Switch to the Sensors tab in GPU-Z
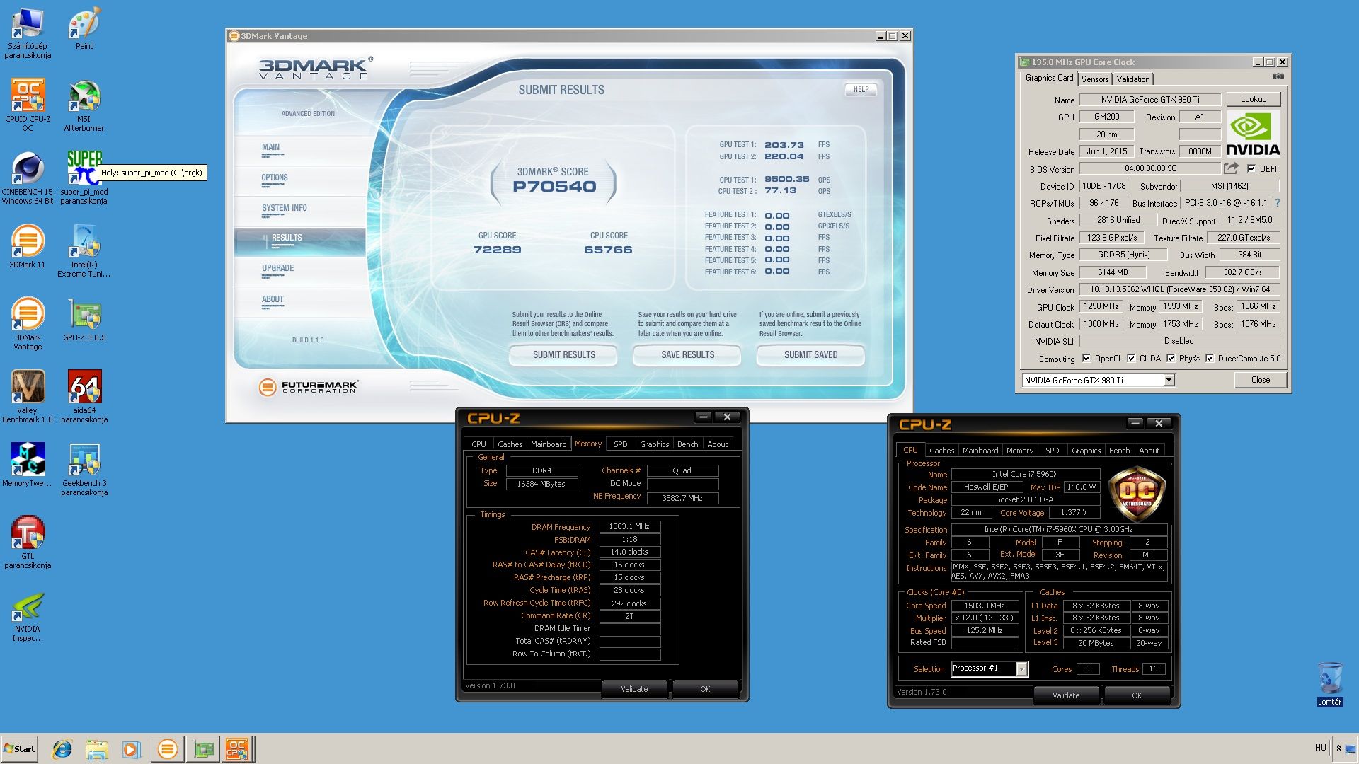This screenshot has height=764, width=1359. click(x=1094, y=79)
